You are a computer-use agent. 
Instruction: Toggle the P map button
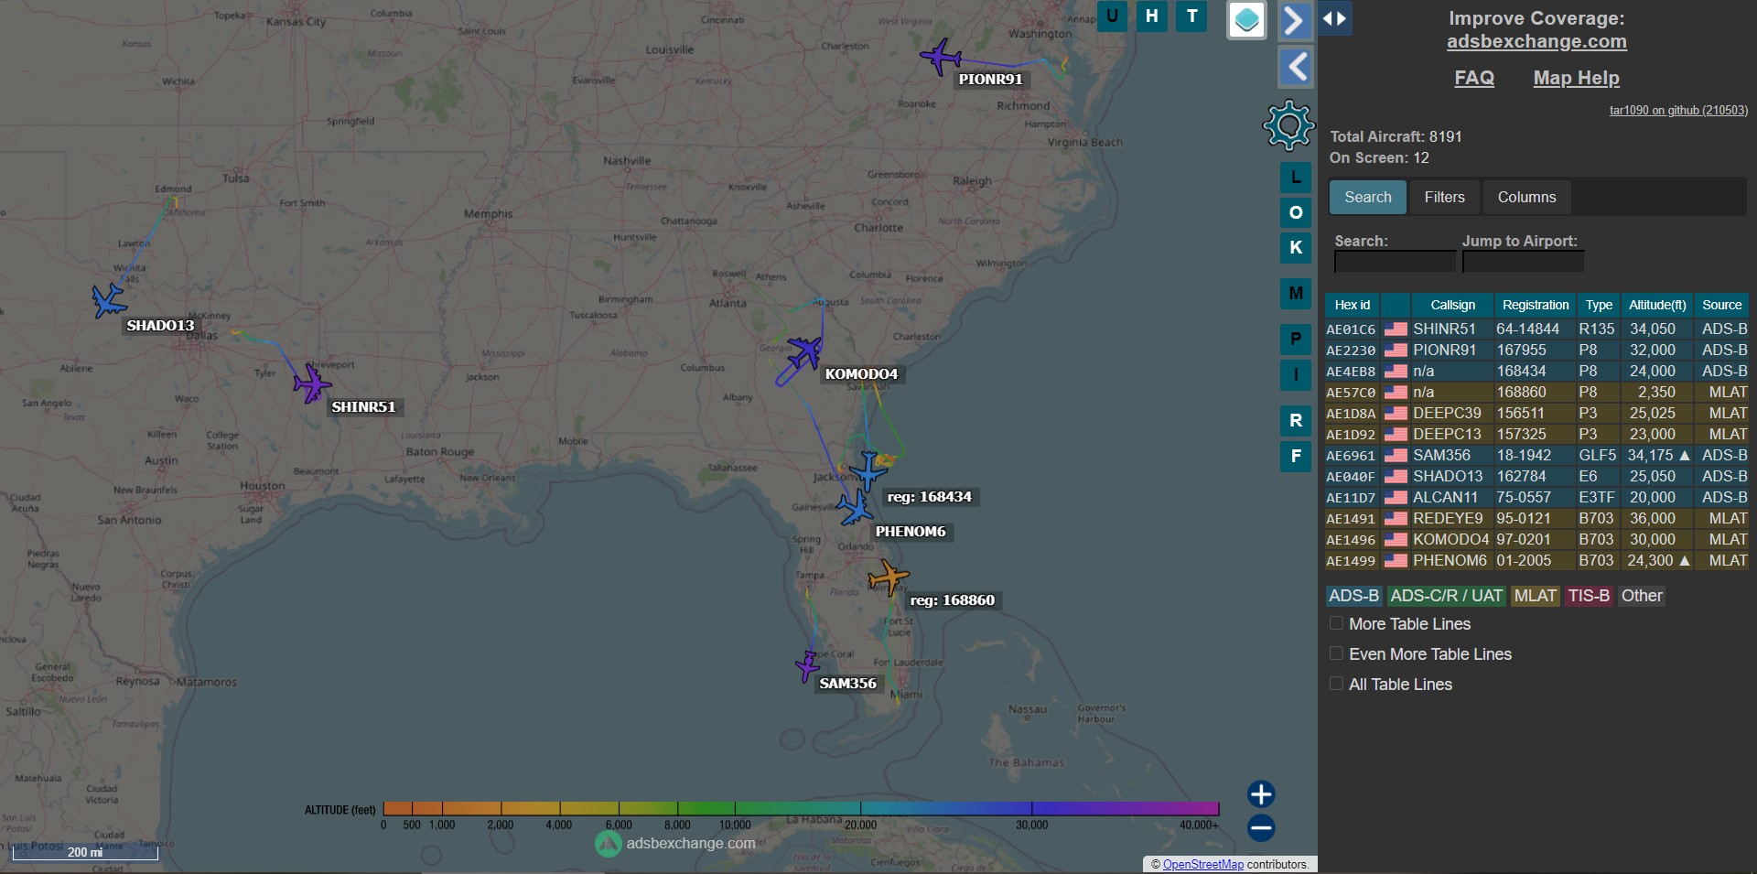pos(1296,340)
